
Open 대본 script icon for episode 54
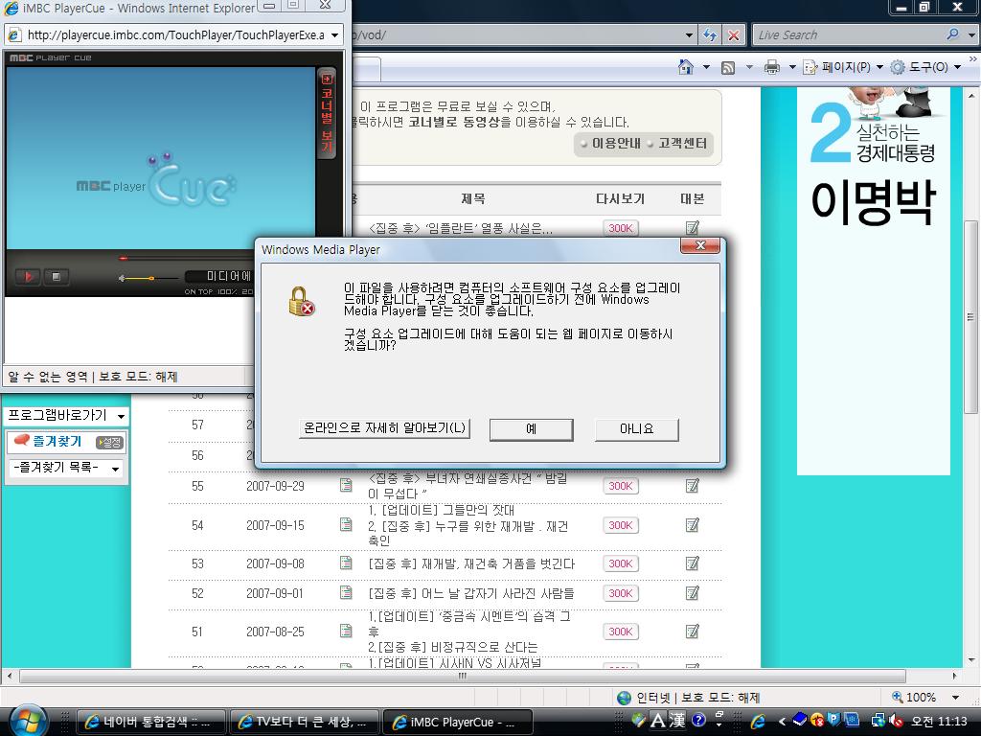(692, 525)
